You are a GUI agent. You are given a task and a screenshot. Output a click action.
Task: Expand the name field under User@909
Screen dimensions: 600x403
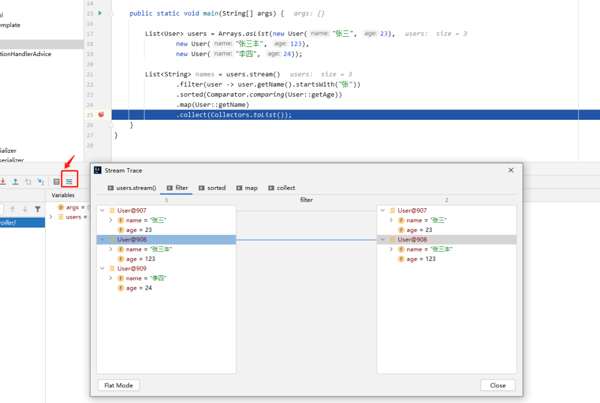click(111, 278)
